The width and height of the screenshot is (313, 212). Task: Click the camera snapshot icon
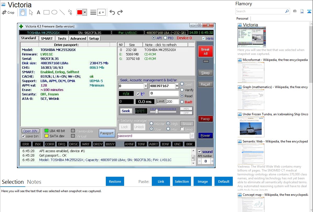coord(295,11)
